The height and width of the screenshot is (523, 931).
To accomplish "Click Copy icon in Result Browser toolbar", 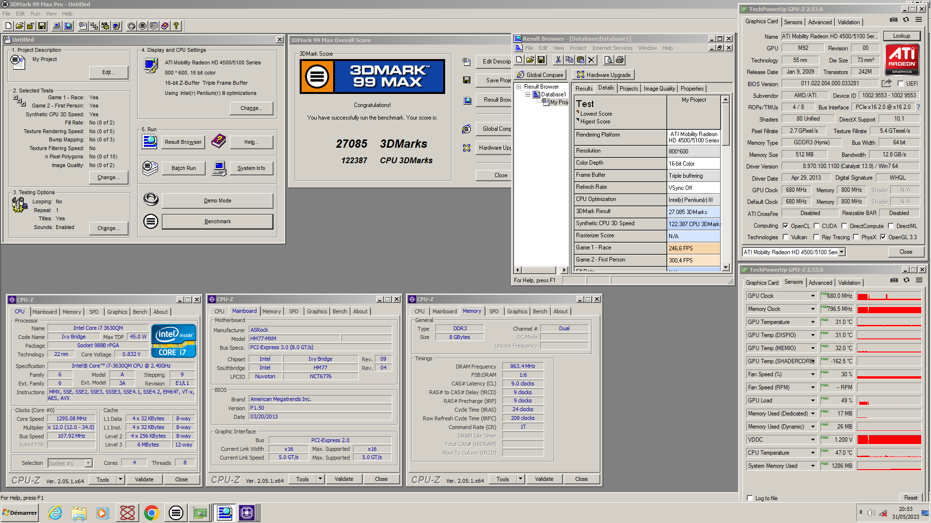I will 569,60.
